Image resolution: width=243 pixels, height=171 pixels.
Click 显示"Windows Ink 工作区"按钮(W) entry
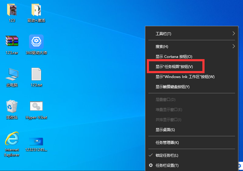tap(185, 77)
